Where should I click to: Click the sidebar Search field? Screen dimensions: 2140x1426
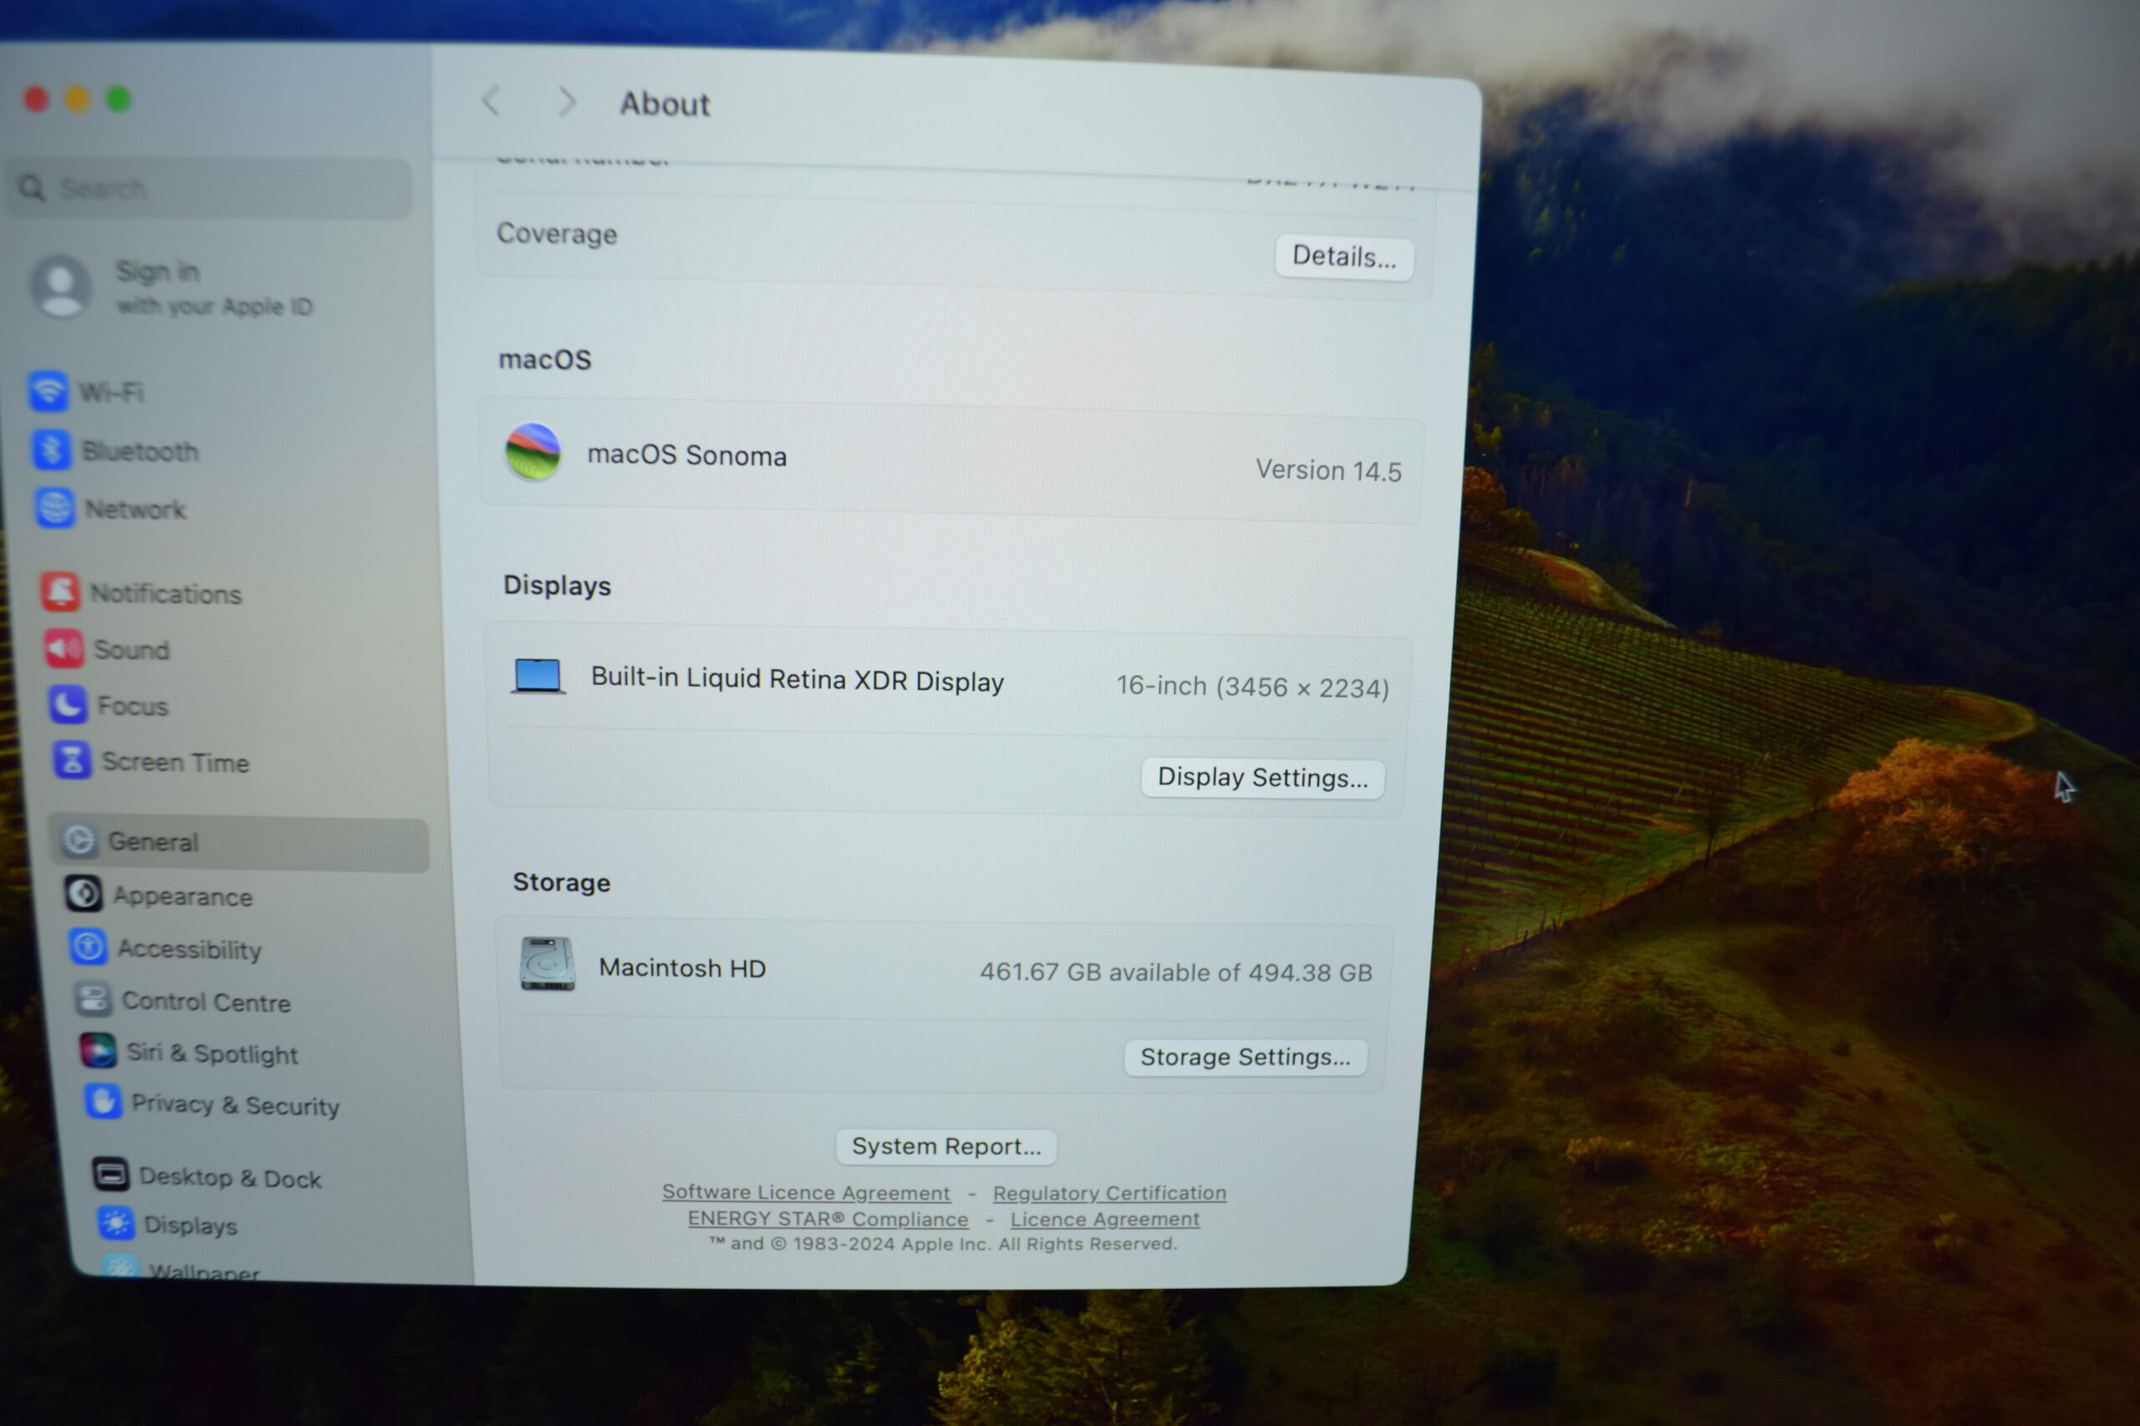(x=209, y=188)
